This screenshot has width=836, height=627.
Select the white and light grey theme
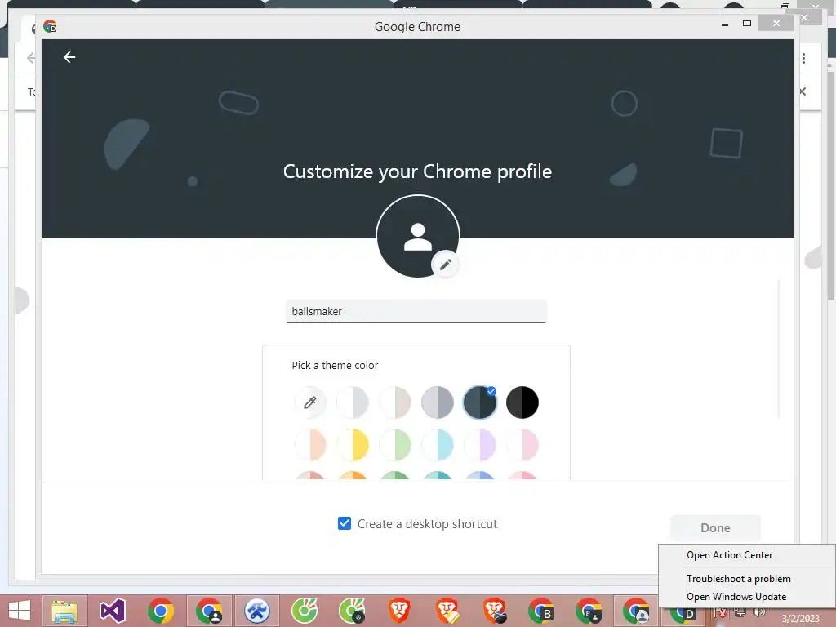[353, 402]
